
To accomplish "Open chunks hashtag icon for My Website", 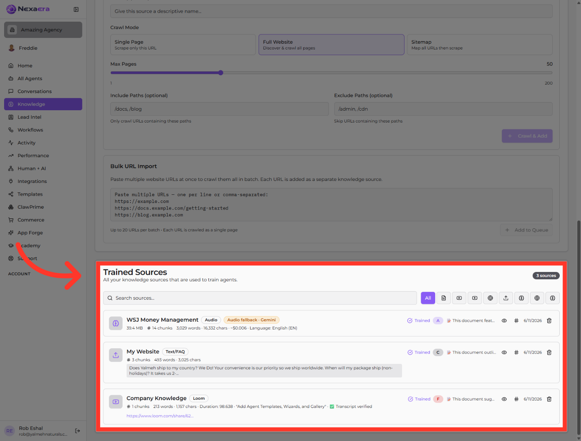I will click(x=516, y=352).
